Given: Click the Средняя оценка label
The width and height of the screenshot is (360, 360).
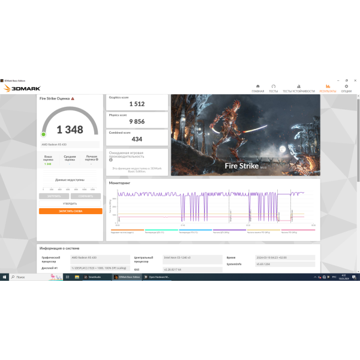Looking at the screenshot, I should (x=70, y=158).
